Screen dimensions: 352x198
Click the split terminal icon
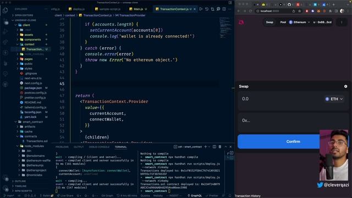215,147
